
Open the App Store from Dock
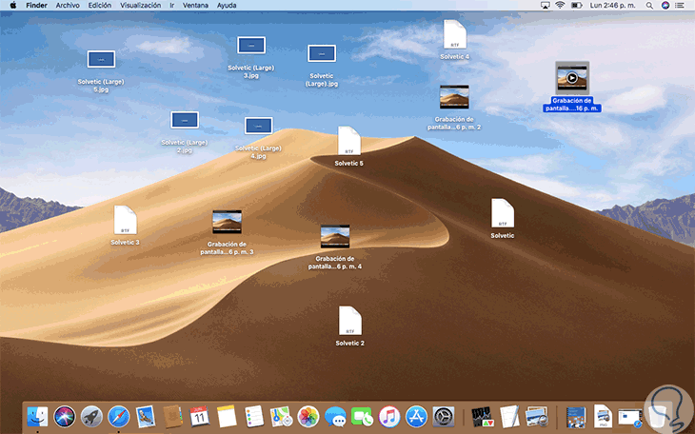click(x=416, y=416)
